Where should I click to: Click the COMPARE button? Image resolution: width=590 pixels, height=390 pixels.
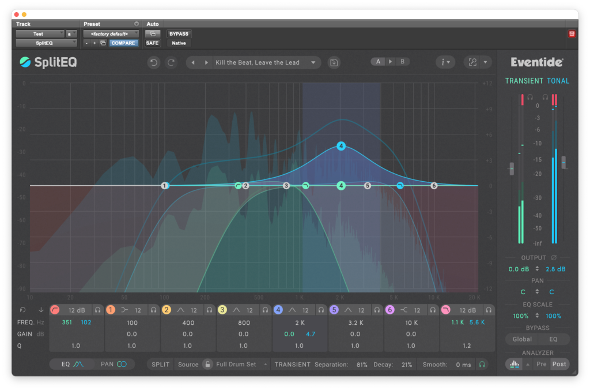123,43
